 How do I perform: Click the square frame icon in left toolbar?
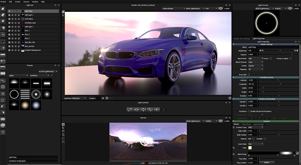coord(3,100)
